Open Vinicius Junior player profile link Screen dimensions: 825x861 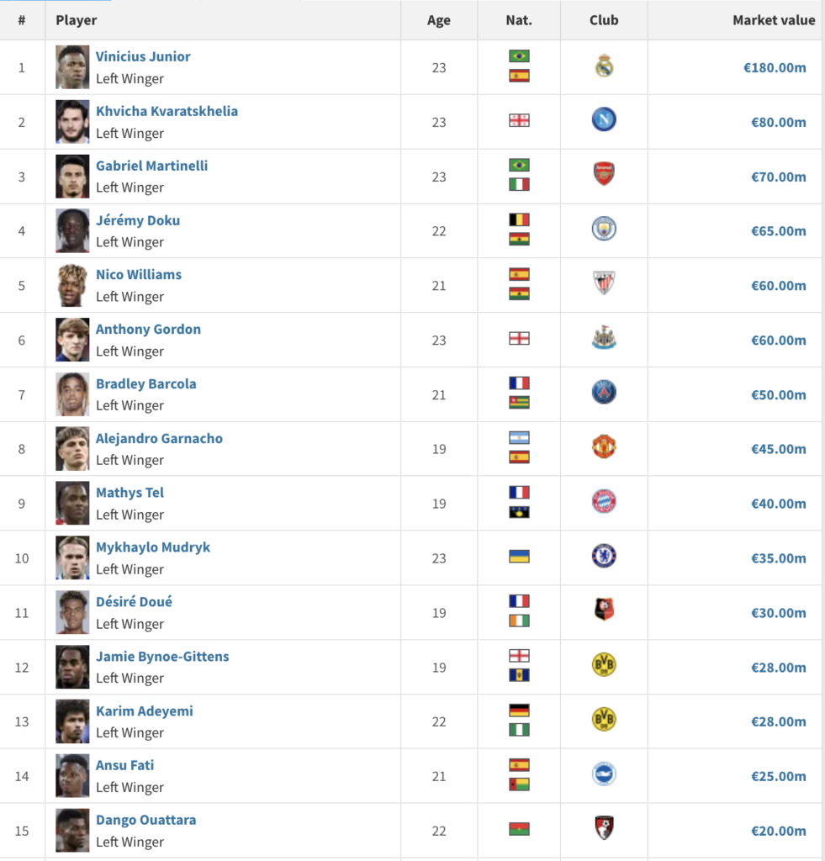(x=143, y=56)
